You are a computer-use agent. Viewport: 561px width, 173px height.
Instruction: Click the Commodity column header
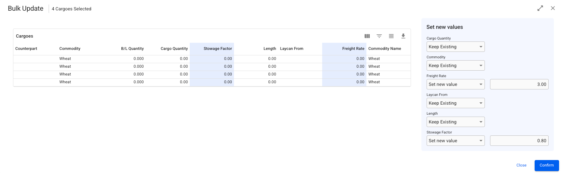(x=70, y=49)
